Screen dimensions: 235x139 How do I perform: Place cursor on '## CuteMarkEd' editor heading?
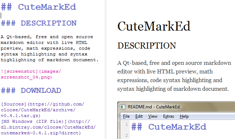tap(39, 7)
